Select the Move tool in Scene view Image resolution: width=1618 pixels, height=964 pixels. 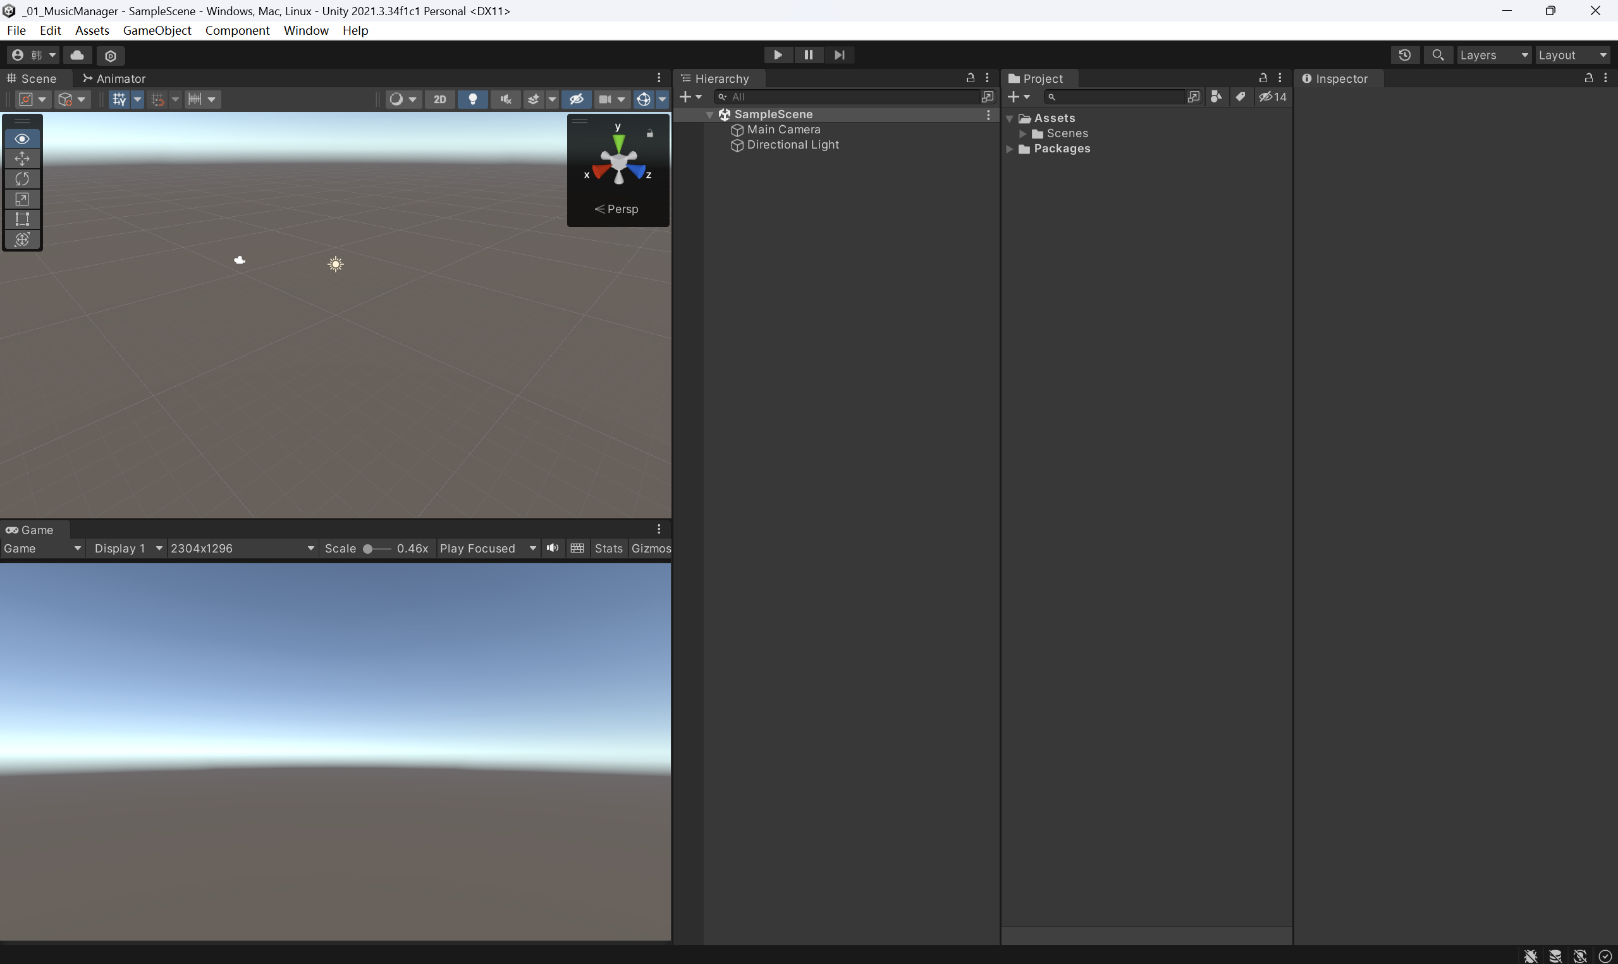pos(22,159)
